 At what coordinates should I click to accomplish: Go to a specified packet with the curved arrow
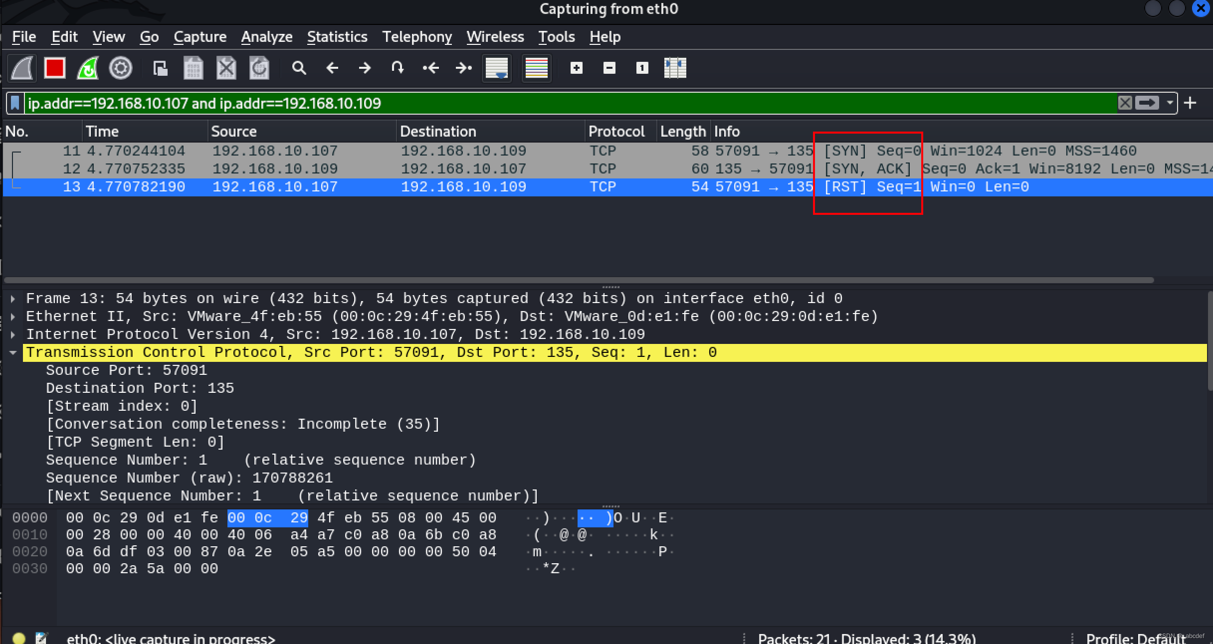pos(398,68)
